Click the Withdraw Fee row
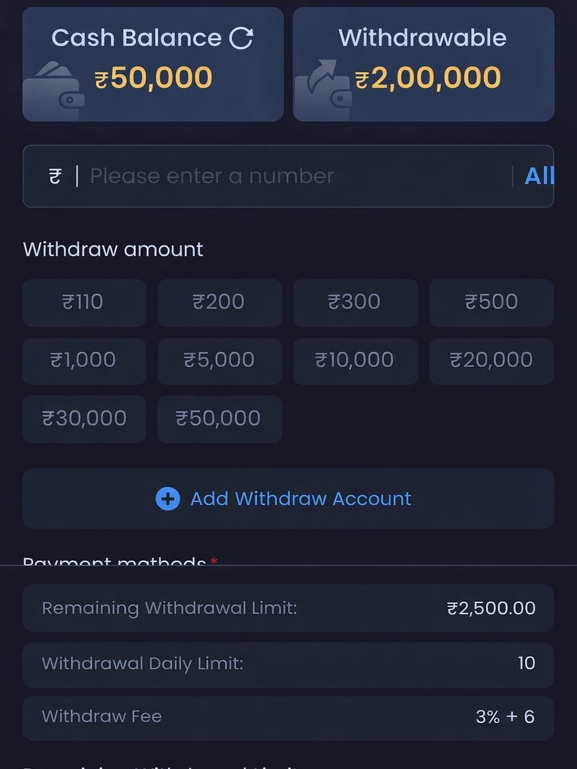 coord(288,717)
